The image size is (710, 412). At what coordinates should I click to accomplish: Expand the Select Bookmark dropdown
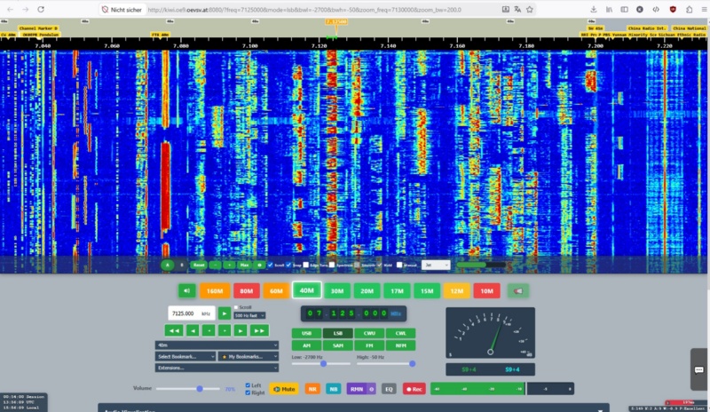coord(185,356)
